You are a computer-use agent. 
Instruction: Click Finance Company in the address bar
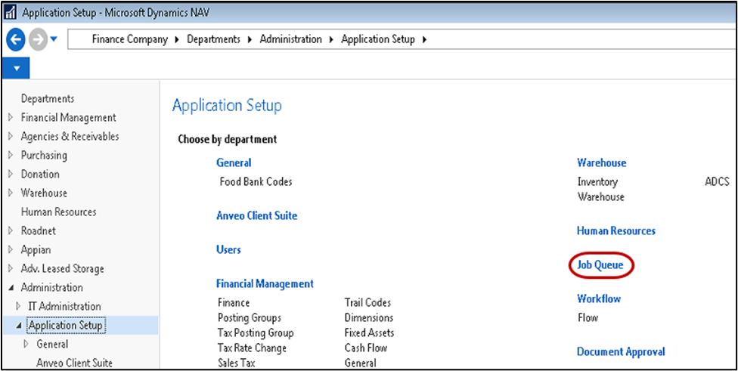tap(130, 39)
